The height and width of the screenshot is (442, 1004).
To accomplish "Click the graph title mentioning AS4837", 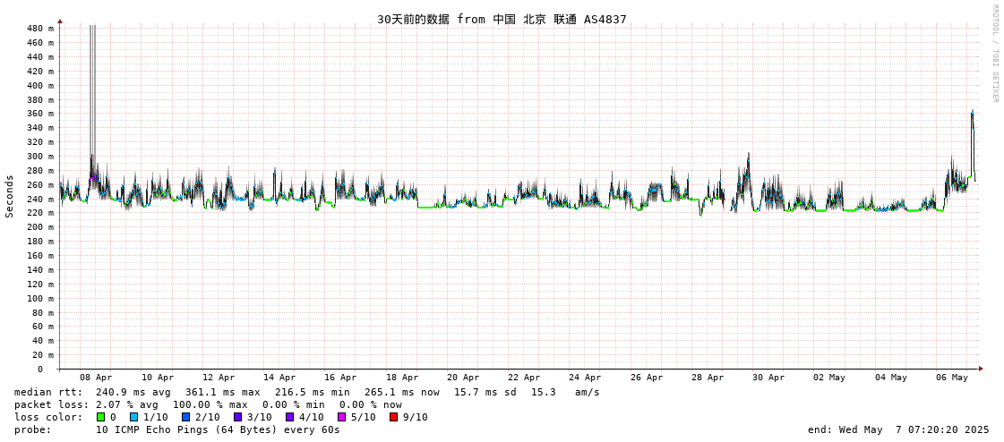I will point(502,20).
